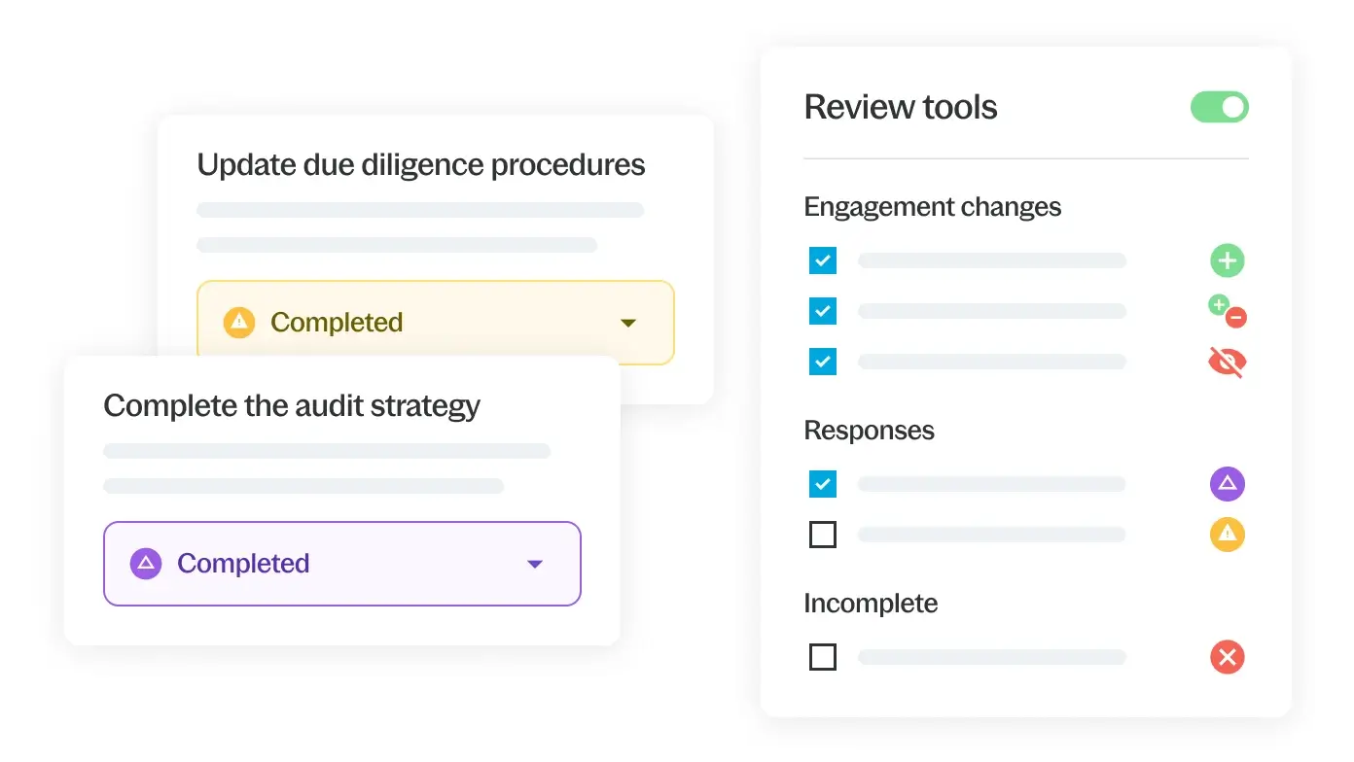Check the empty Responses checkbox
The width and height of the screenshot is (1354, 762).
pos(823,535)
